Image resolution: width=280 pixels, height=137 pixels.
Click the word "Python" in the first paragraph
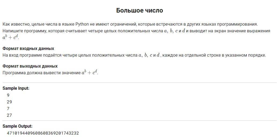(82, 24)
